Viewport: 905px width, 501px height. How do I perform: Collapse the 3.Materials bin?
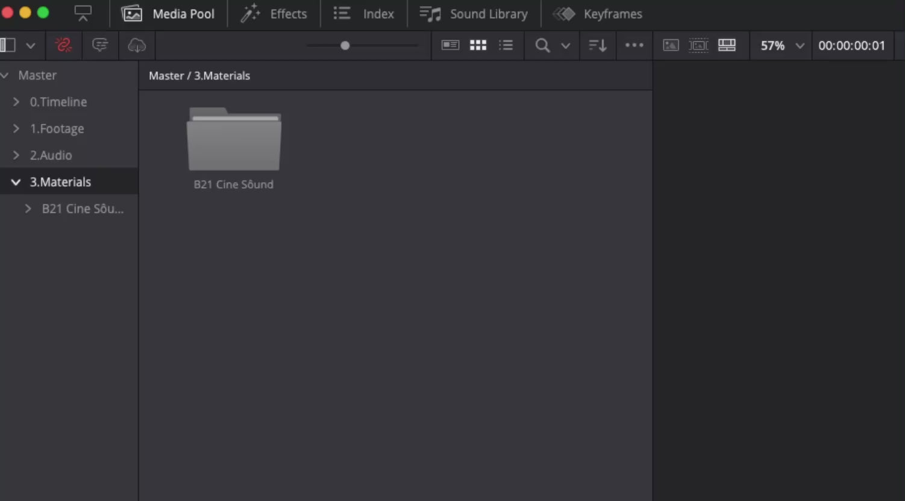tap(16, 182)
